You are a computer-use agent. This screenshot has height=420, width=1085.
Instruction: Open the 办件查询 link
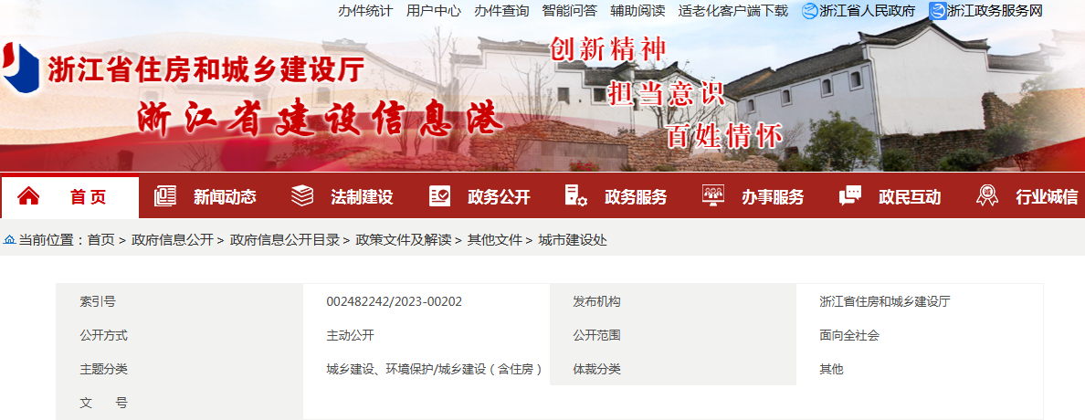(501, 10)
